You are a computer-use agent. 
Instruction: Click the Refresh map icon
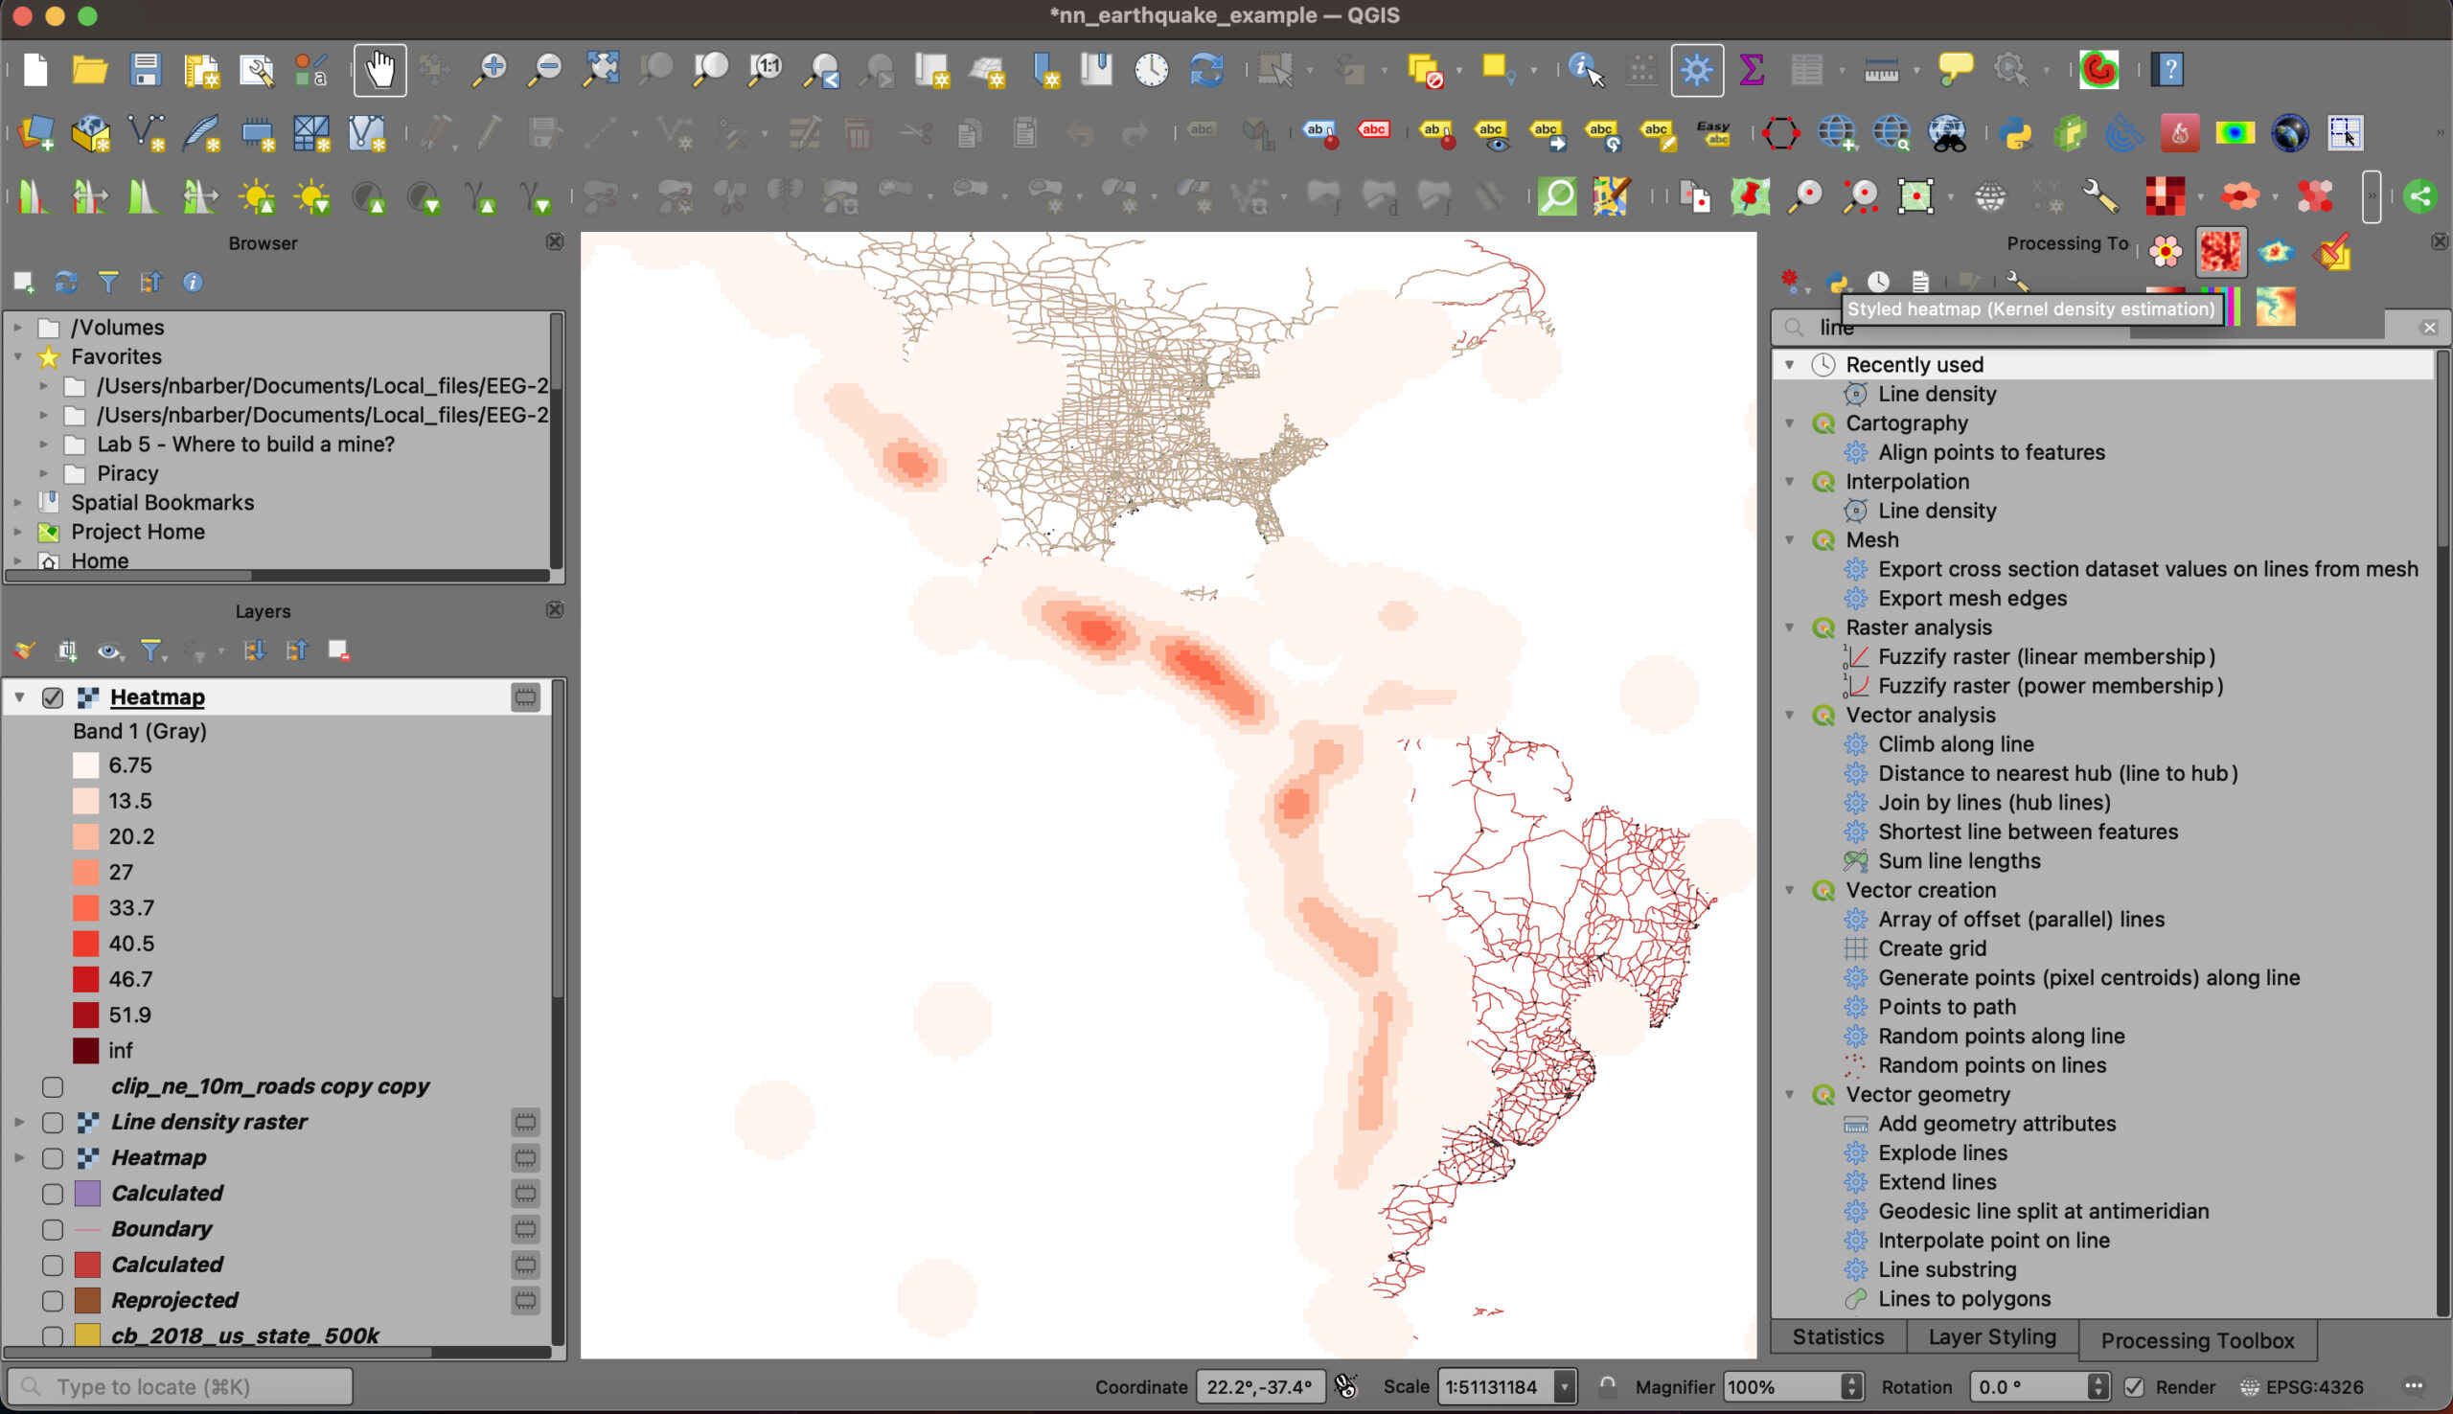coord(1206,70)
